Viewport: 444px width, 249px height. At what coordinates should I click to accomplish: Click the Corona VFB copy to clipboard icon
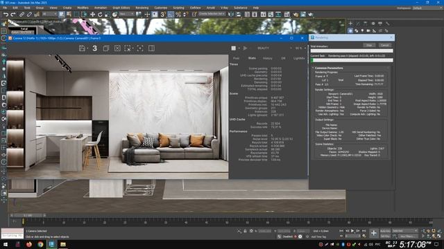pyautogui.click(x=106, y=48)
